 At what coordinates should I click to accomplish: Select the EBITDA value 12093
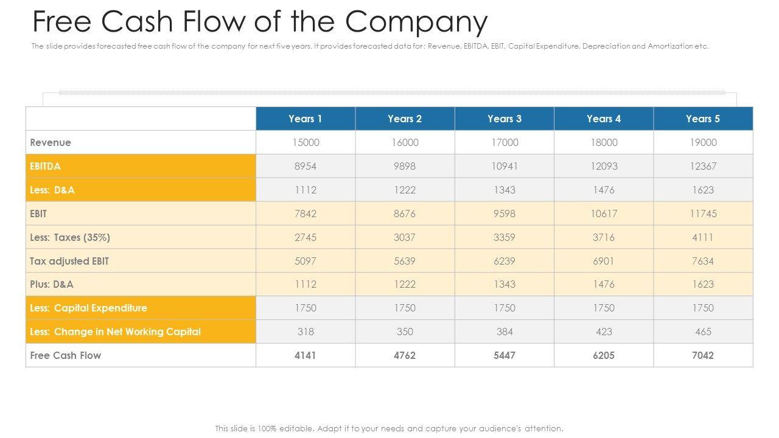point(603,166)
